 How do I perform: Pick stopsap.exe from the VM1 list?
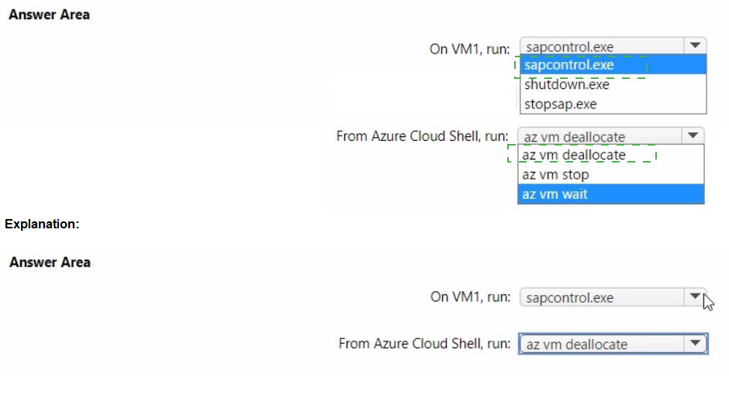click(x=560, y=104)
